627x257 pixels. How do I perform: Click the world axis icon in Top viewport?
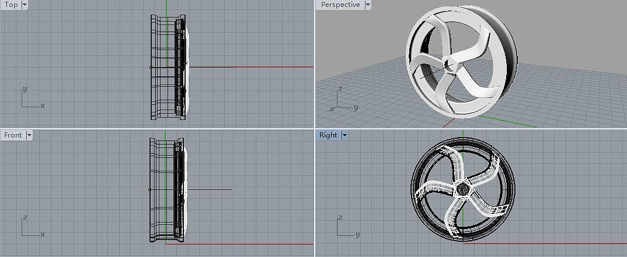(x=30, y=100)
